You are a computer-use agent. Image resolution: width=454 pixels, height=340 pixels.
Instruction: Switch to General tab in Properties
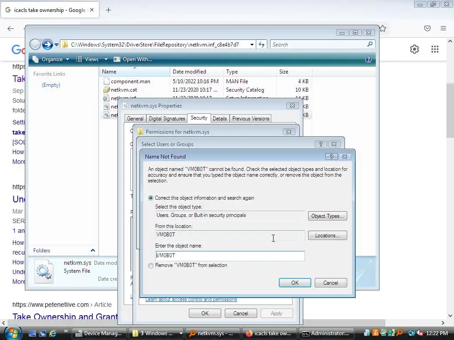(135, 119)
